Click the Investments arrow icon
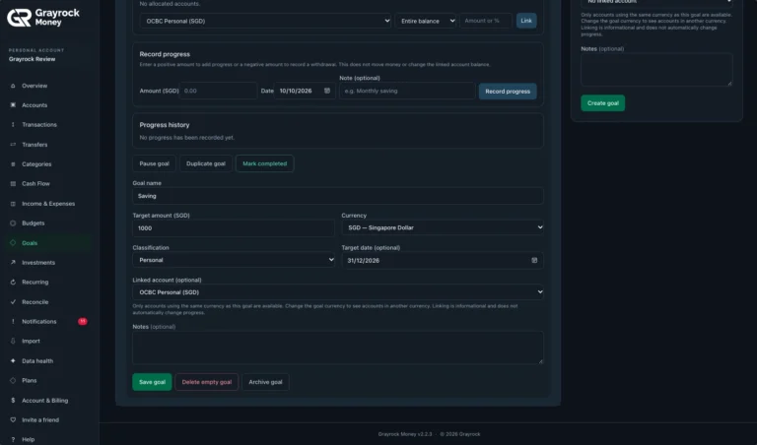The height and width of the screenshot is (445, 757). [13, 262]
